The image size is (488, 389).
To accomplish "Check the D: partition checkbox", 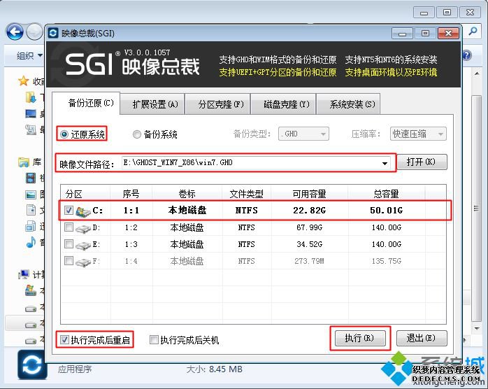I will point(69,227).
